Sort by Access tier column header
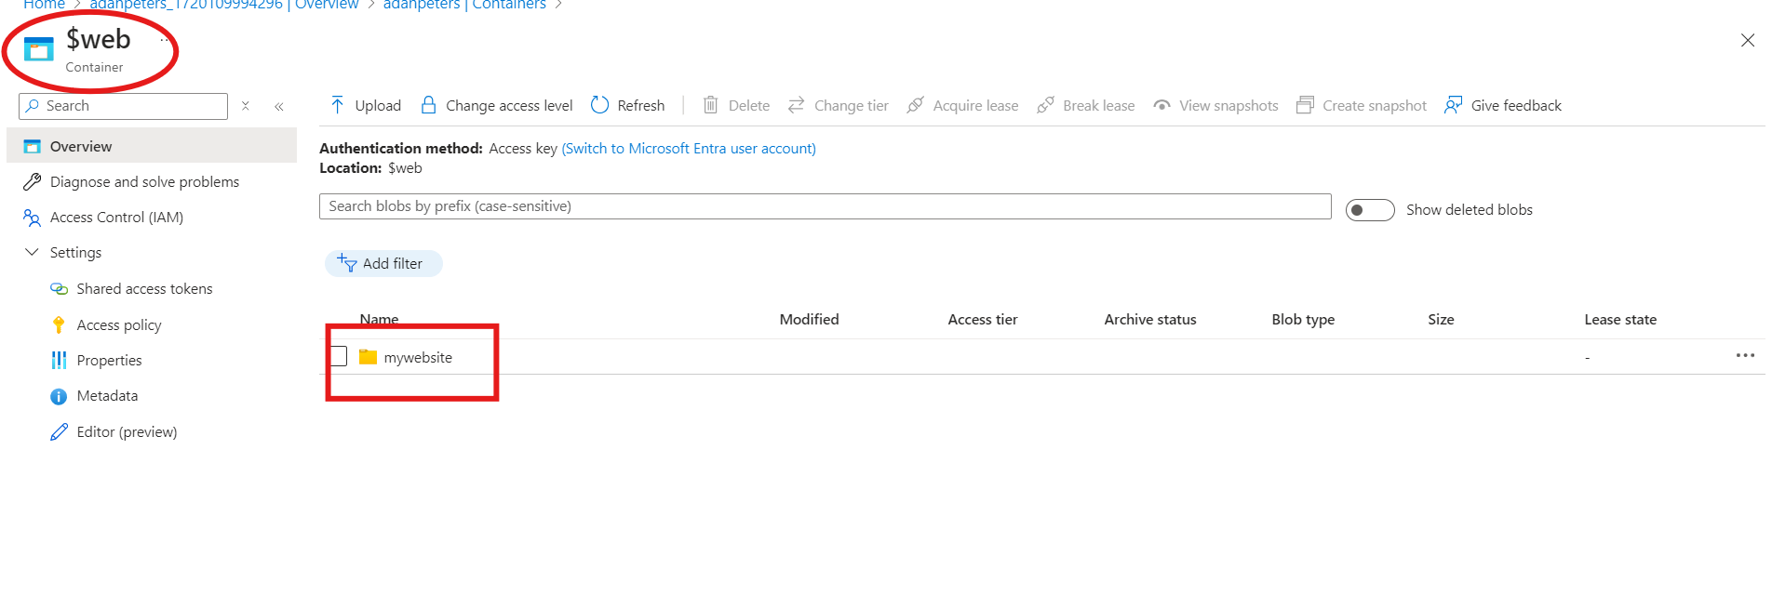The height and width of the screenshot is (595, 1772). (983, 320)
